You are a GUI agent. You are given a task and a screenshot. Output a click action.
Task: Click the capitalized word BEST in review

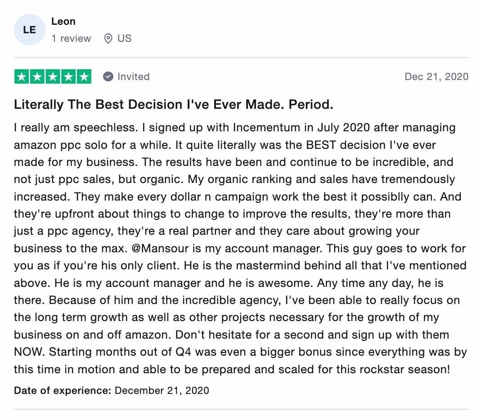pyautogui.click(x=321, y=145)
